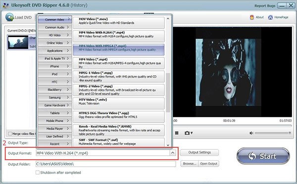Toggle the Merge video files checkbox
297x184 pixels.
pos(10,134)
